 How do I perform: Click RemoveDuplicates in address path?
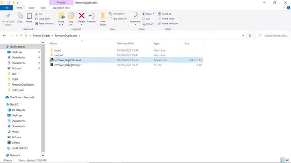pos(66,36)
